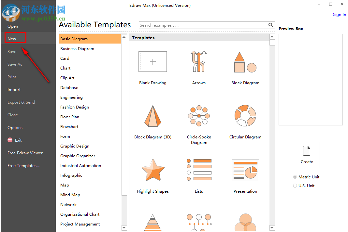Select the Card category
The height and width of the screenshot is (232, 348).
pos(90,58)
